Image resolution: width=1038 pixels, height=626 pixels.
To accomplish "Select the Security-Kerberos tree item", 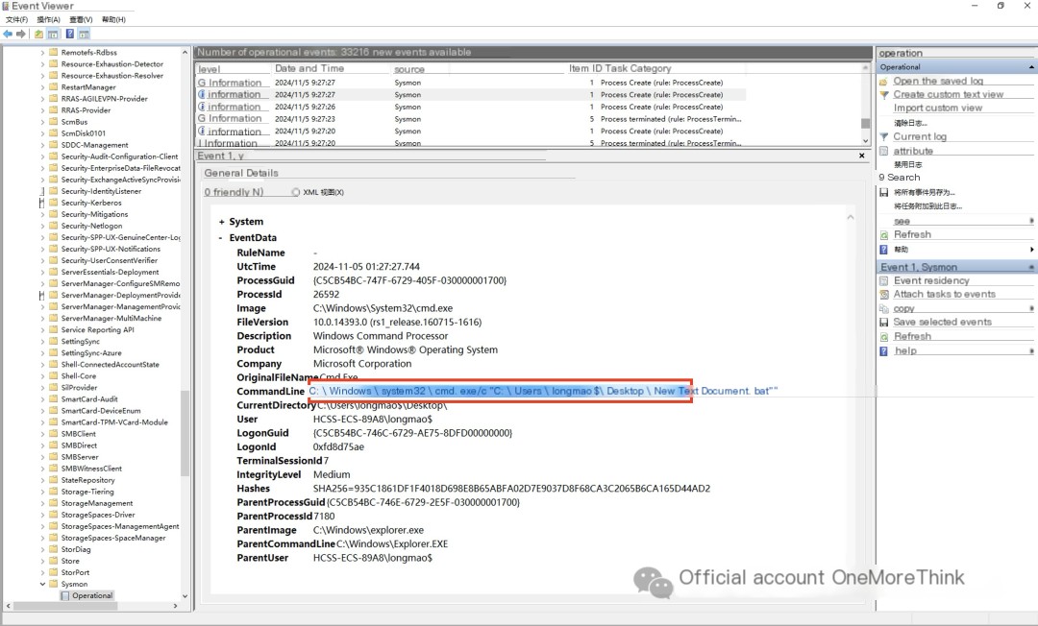I will pos(91,203).
